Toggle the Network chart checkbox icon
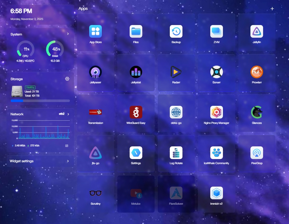 click(x=67, y=146)
